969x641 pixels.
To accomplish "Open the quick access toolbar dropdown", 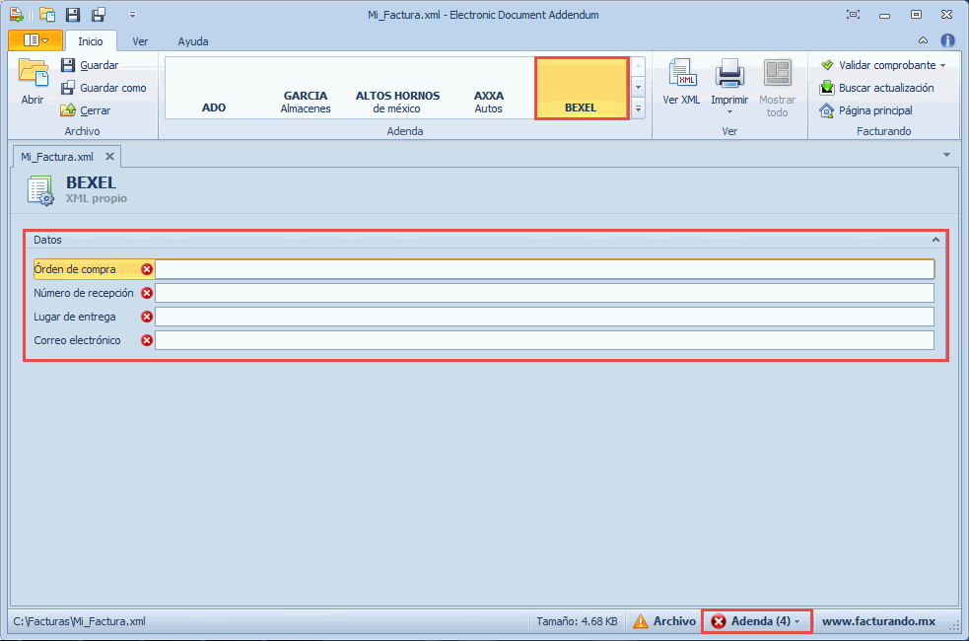I will click(x=133, y=15).
